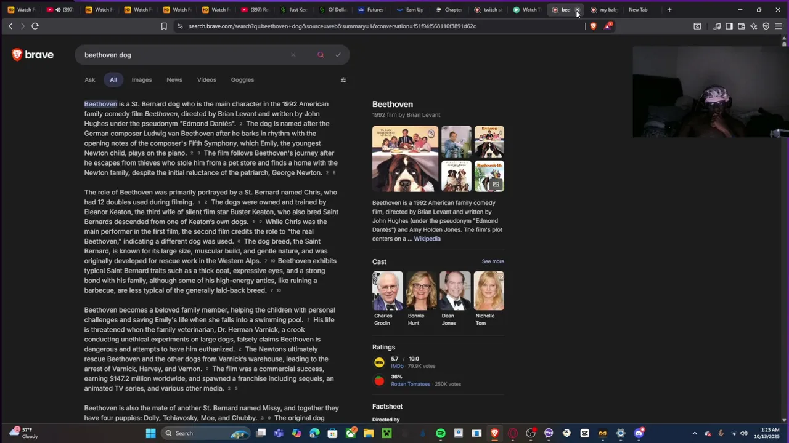Switch to the Futures browser tab
Viewport: 789px width, 443px height.
372,9
